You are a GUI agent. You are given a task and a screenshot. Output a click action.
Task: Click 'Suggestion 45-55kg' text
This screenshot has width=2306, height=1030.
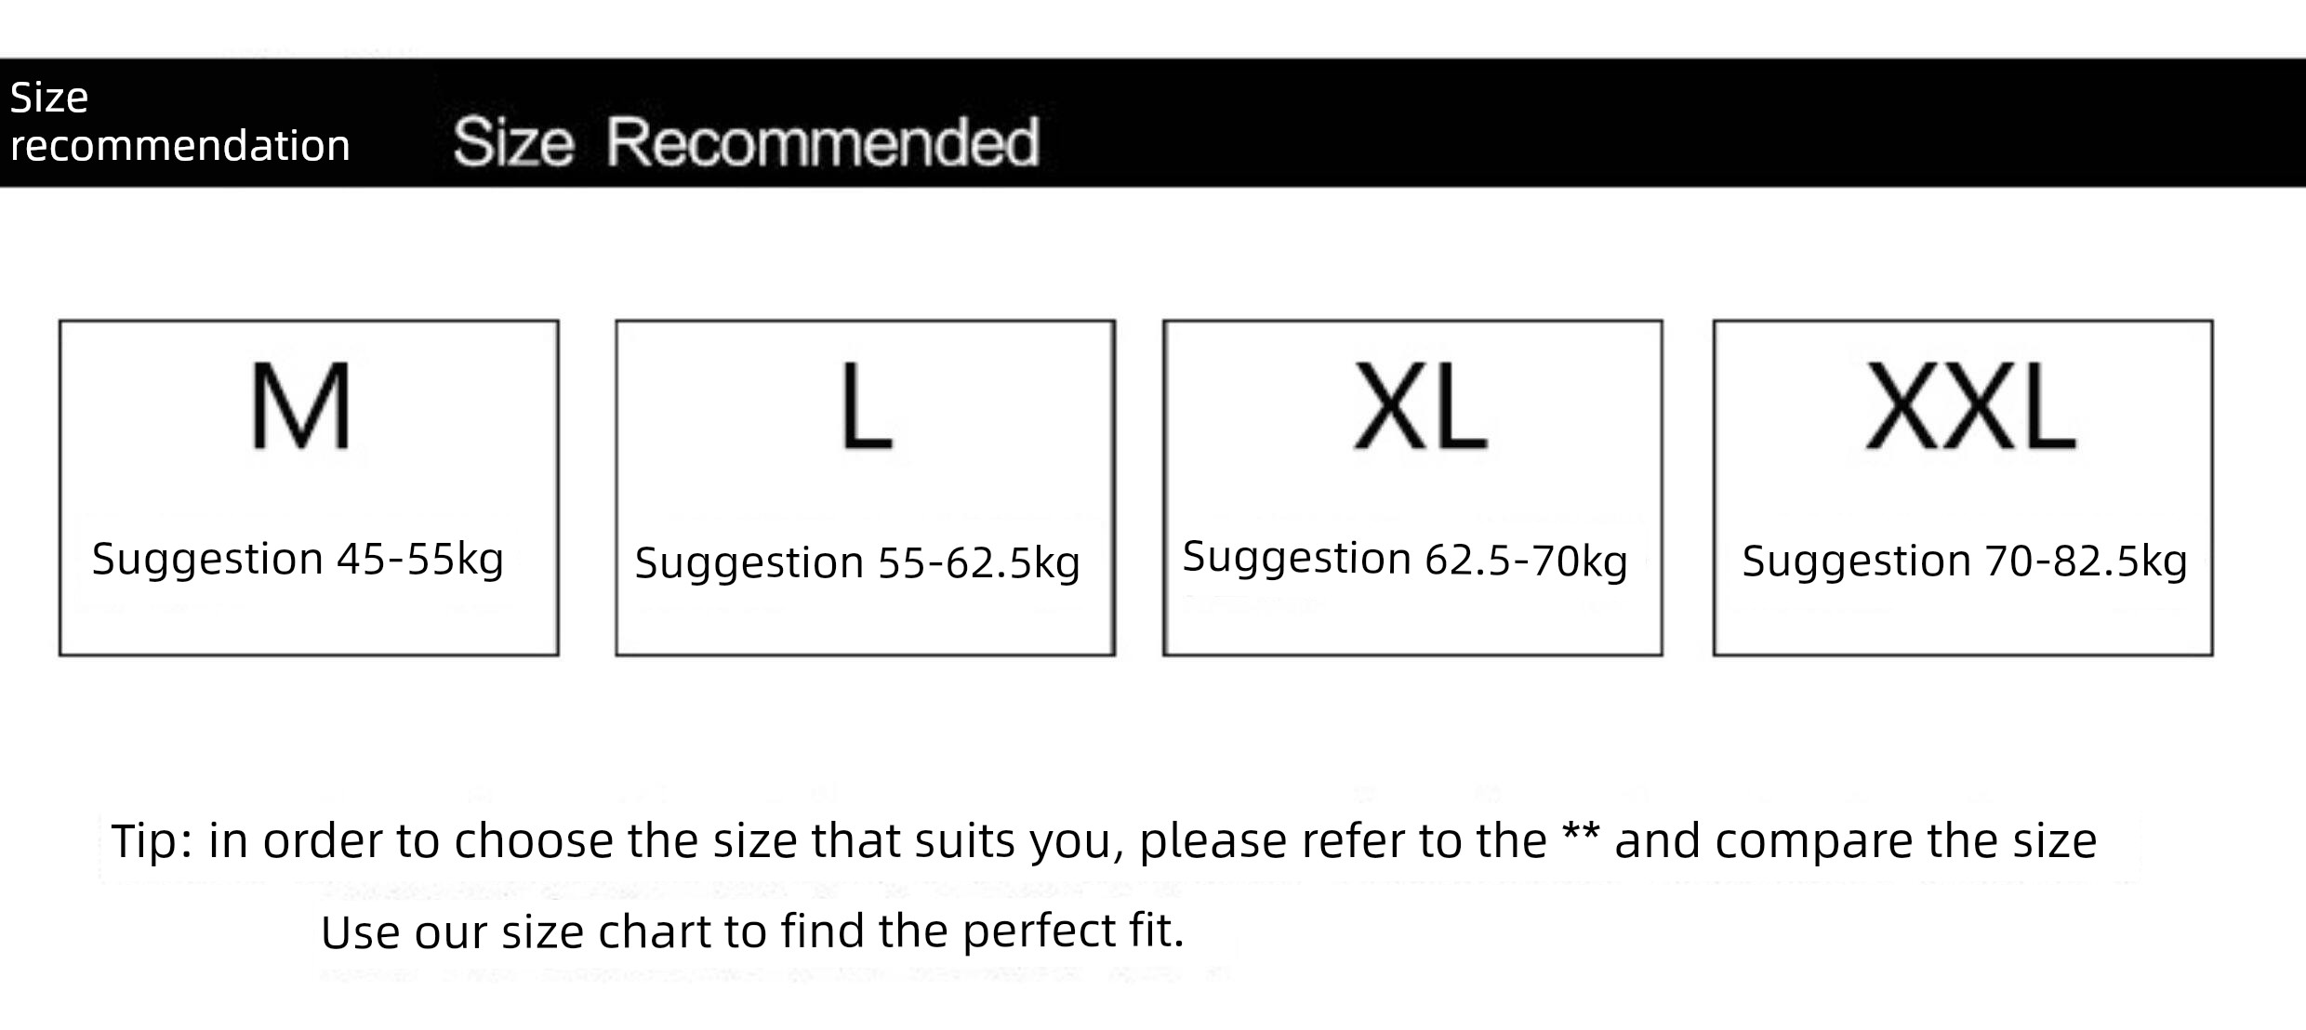(298, 560)
